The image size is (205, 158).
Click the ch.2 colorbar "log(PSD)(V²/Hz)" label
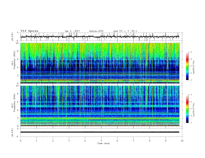[194, 110]
